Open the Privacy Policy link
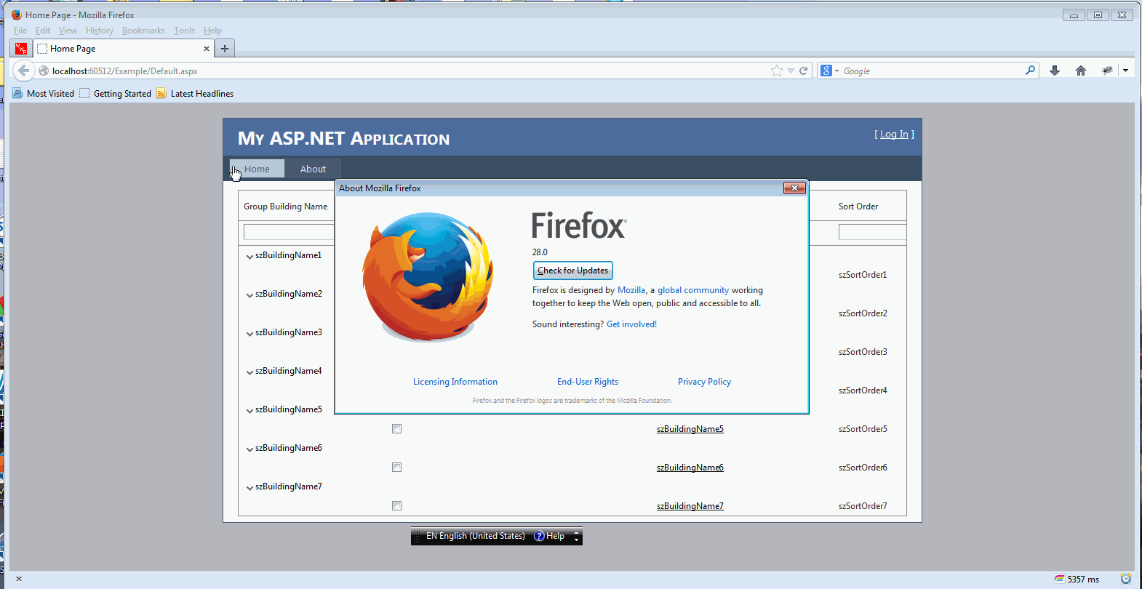The image size is (1142, 589). (x=704, y=382)
